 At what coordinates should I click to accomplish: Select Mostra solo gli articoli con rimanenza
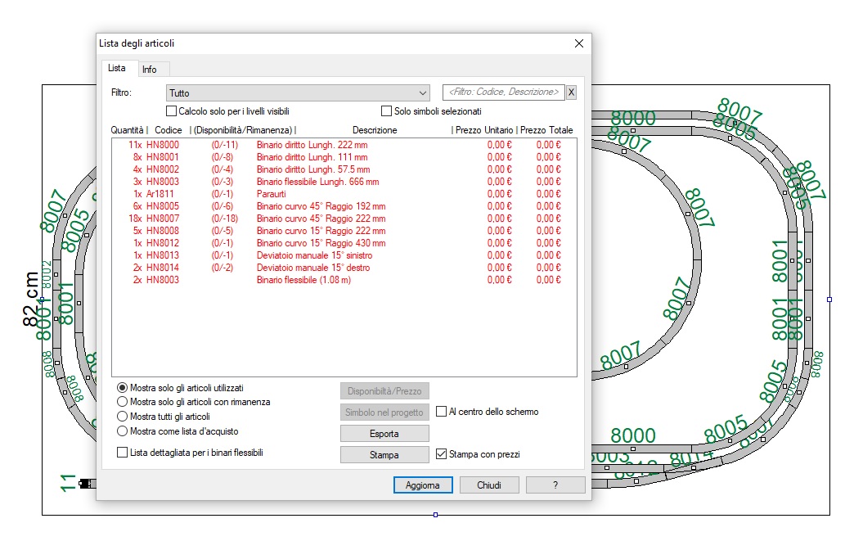(123, 402)
